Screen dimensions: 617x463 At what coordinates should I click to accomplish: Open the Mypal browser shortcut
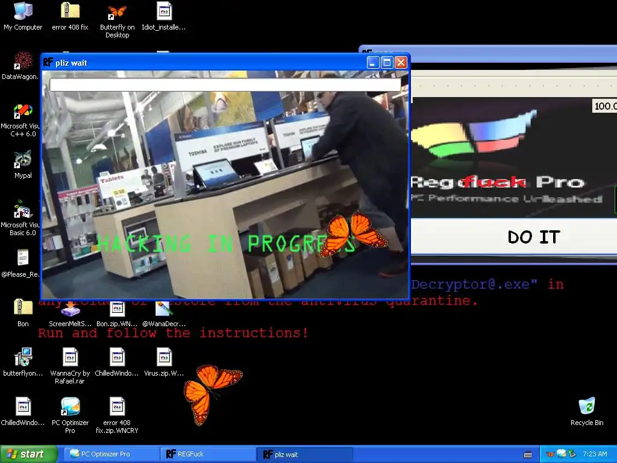pyautogui.click(x=23, y=165)
